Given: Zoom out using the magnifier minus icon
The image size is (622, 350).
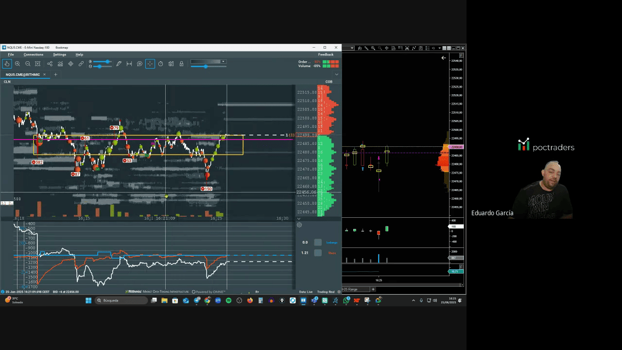Looking at the screenshot, I should tap(28, 64).
